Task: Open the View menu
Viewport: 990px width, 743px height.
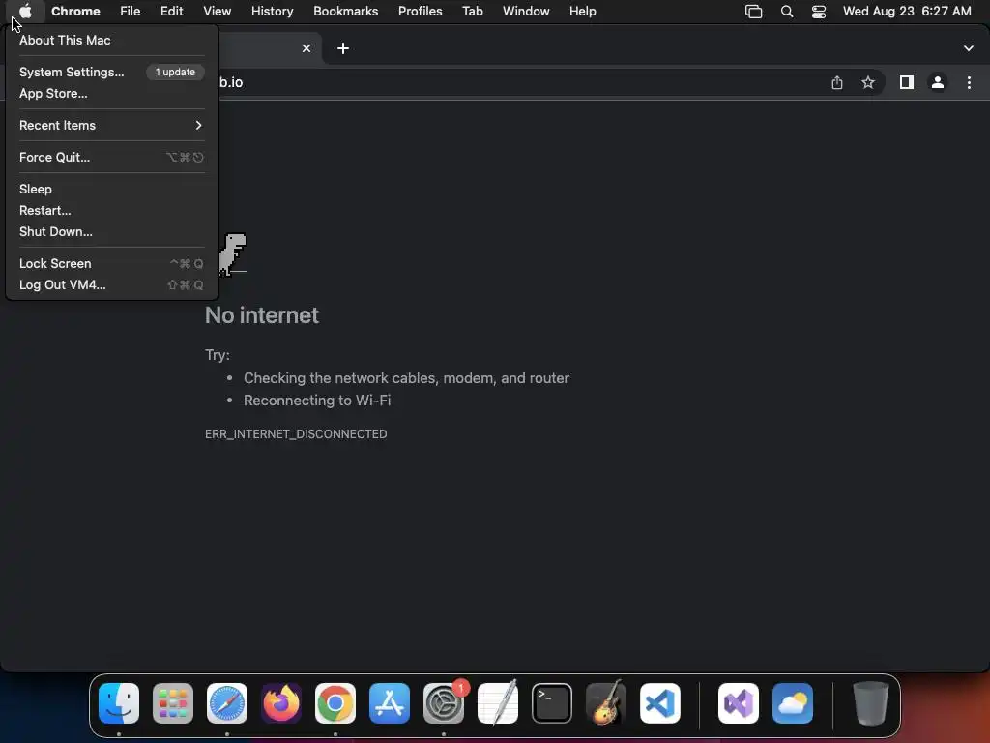Action: tap(218, 12)
